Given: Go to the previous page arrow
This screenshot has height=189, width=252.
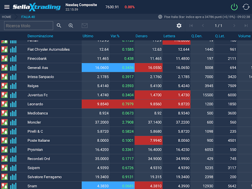Looking at the screenshot, I should coord(203,26).
